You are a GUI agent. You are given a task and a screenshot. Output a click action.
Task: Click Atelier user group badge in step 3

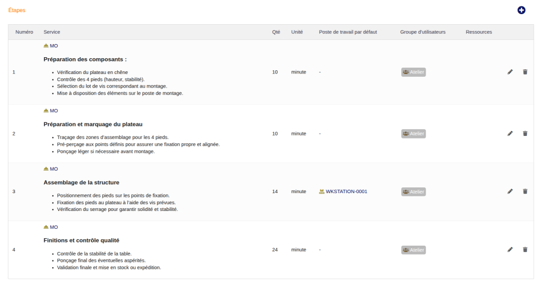tap(413, 192)
